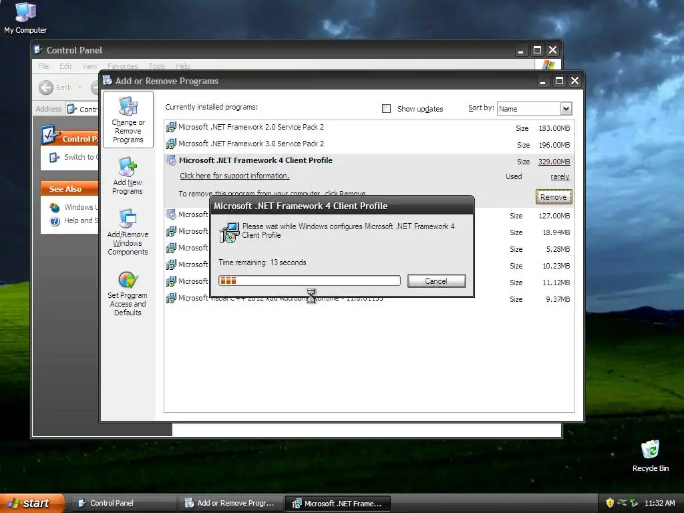Click the security shield tray icon
The image size is (684, 513).
coord(610,503)
